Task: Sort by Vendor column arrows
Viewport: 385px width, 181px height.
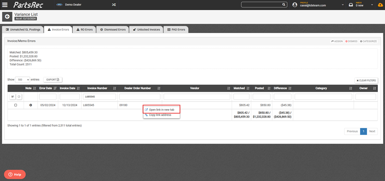Action: coord(229,88)
